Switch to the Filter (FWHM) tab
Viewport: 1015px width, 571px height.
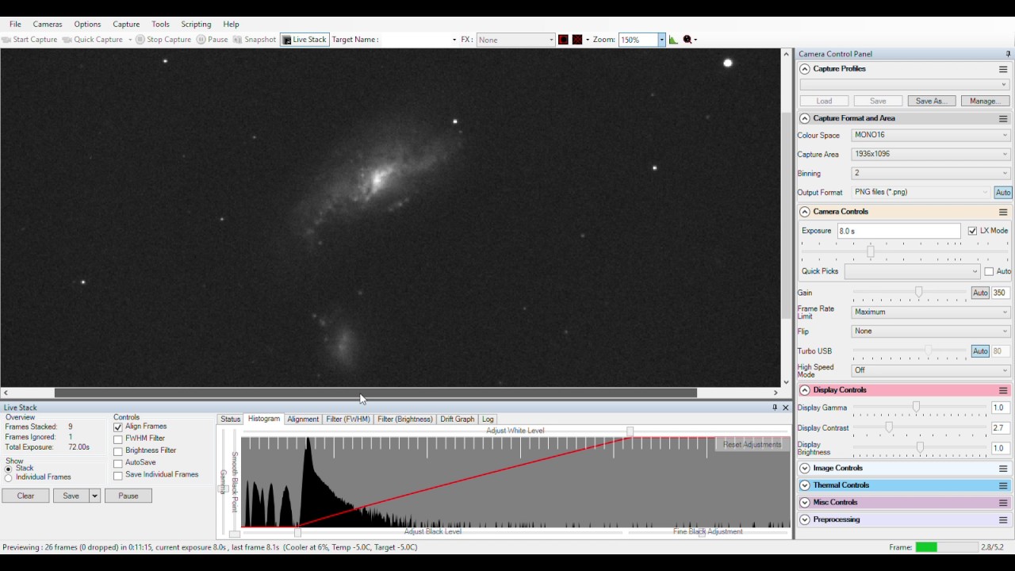(x=348, y=420)
